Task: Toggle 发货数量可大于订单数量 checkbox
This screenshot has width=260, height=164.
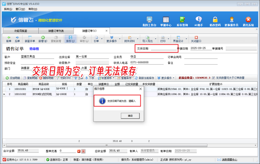Action: pyautogui.click(x=213, y=78)
